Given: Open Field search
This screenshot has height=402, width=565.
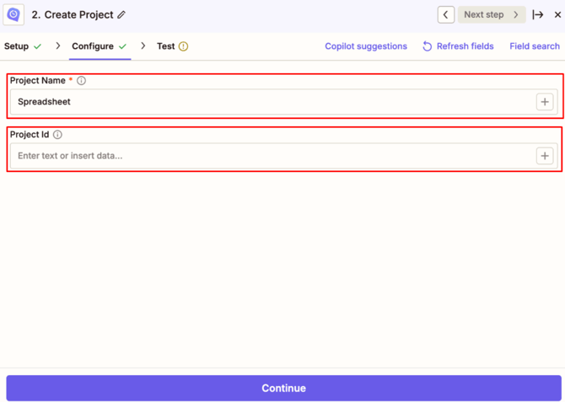Looking at the screenshot, I should tap(535, 46).
